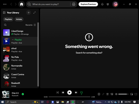Viewport: 139px width, 104px height.
Task: Filter library by Playlists
Action: pos(8,19)
